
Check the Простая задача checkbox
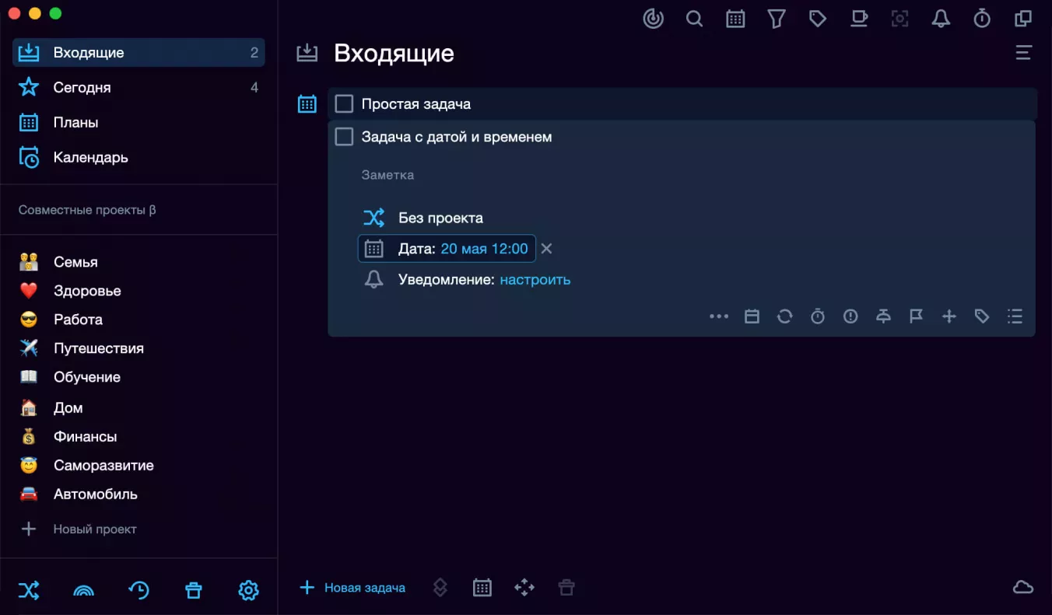344,103
